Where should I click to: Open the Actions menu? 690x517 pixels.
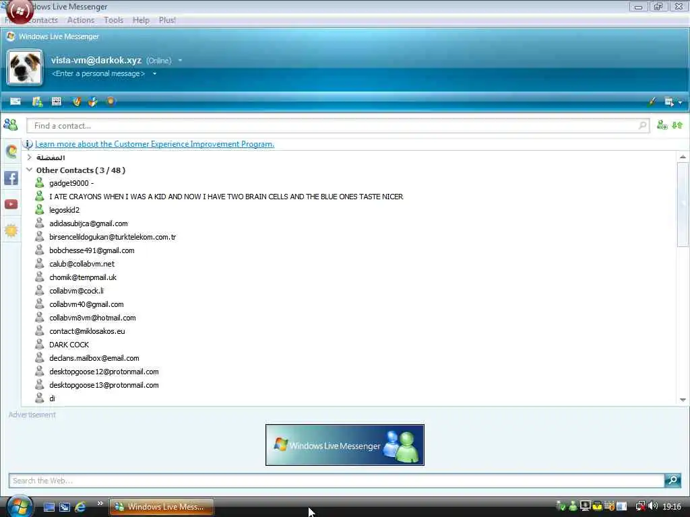[x=81, y=20]
